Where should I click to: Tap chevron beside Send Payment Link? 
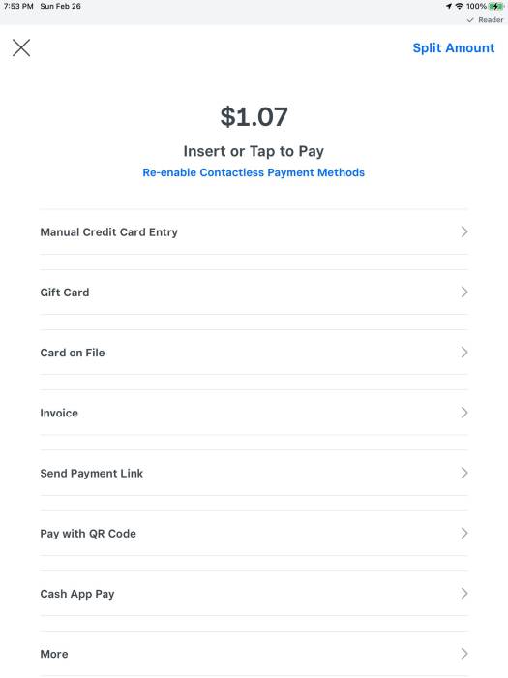tap(464, 473)
